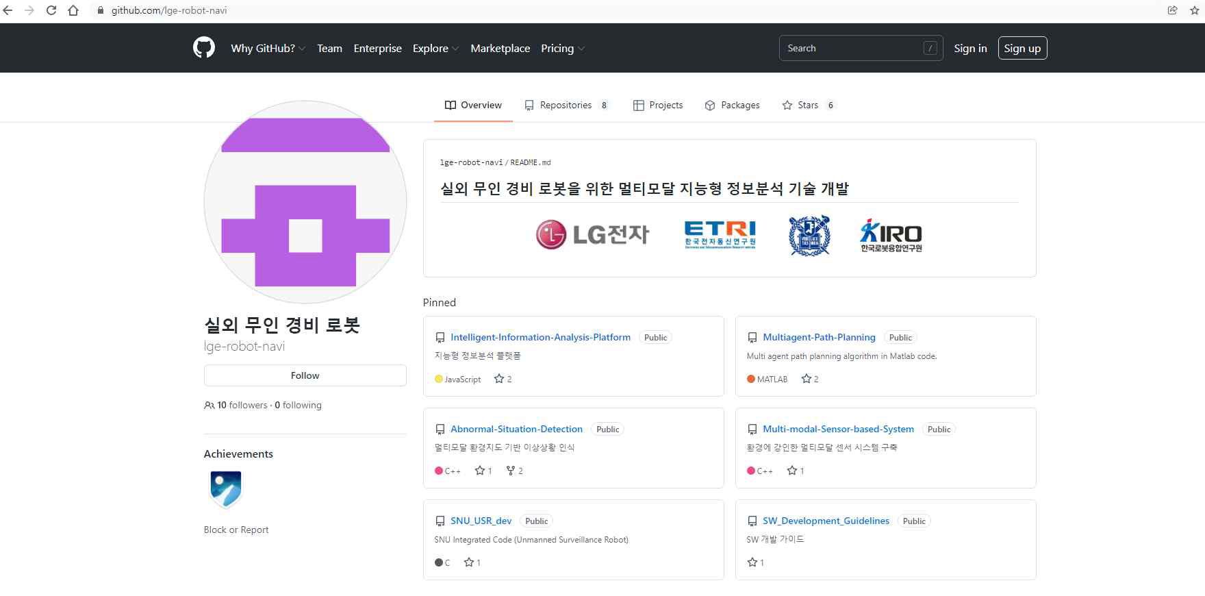This screenshot has height=596, width=1205.
Task: Bookmark this page with the star icon
Action: tap(1195, 10)
